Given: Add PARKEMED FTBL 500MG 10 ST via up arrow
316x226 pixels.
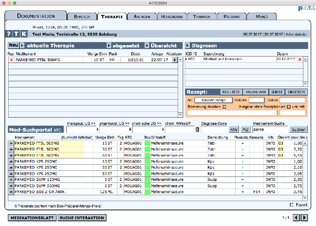Looking at the screenshot, I should click(x=11, y=143).
